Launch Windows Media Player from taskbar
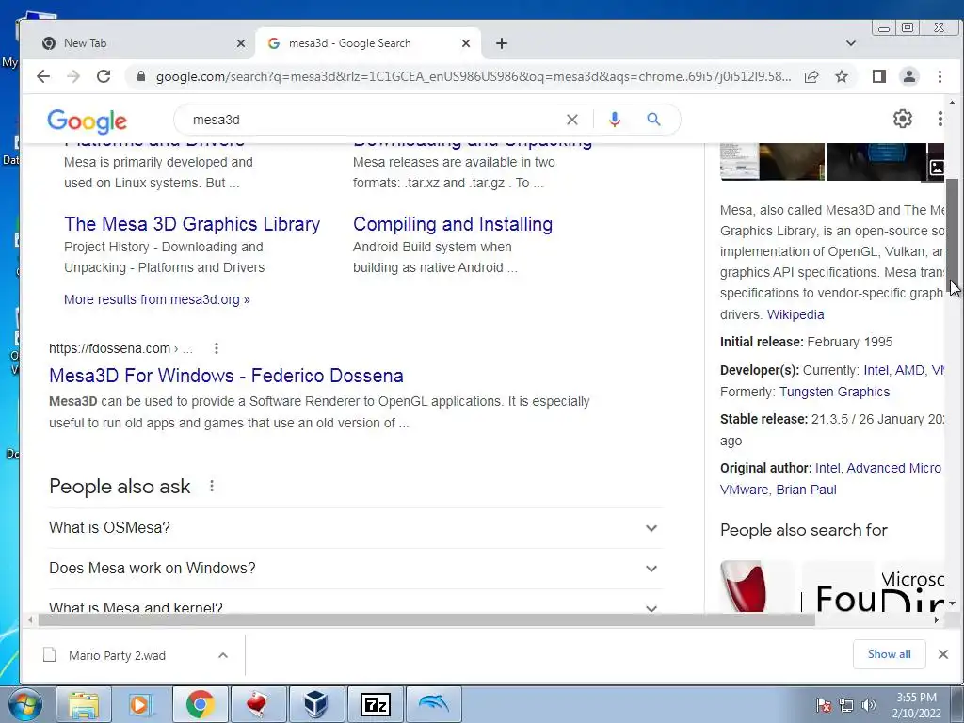 click(x=139, y=704)
